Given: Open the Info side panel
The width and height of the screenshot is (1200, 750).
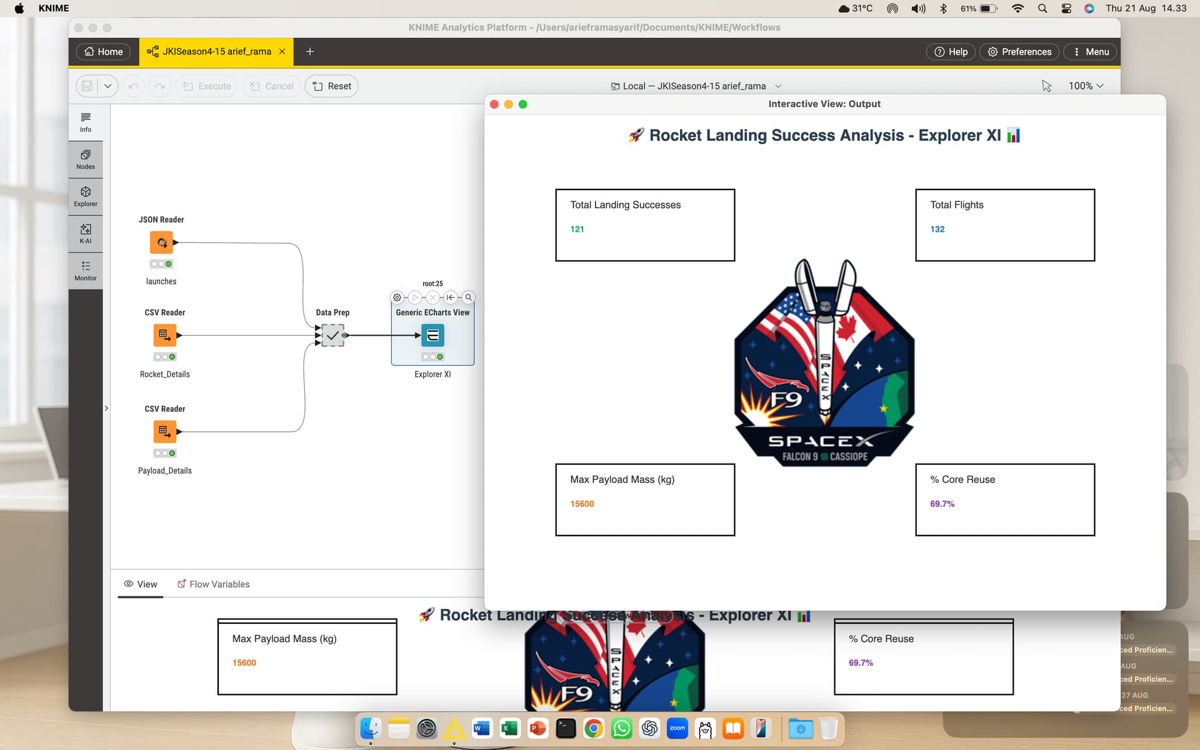Looking at the screenshot, I should click(x=86, y=122).
